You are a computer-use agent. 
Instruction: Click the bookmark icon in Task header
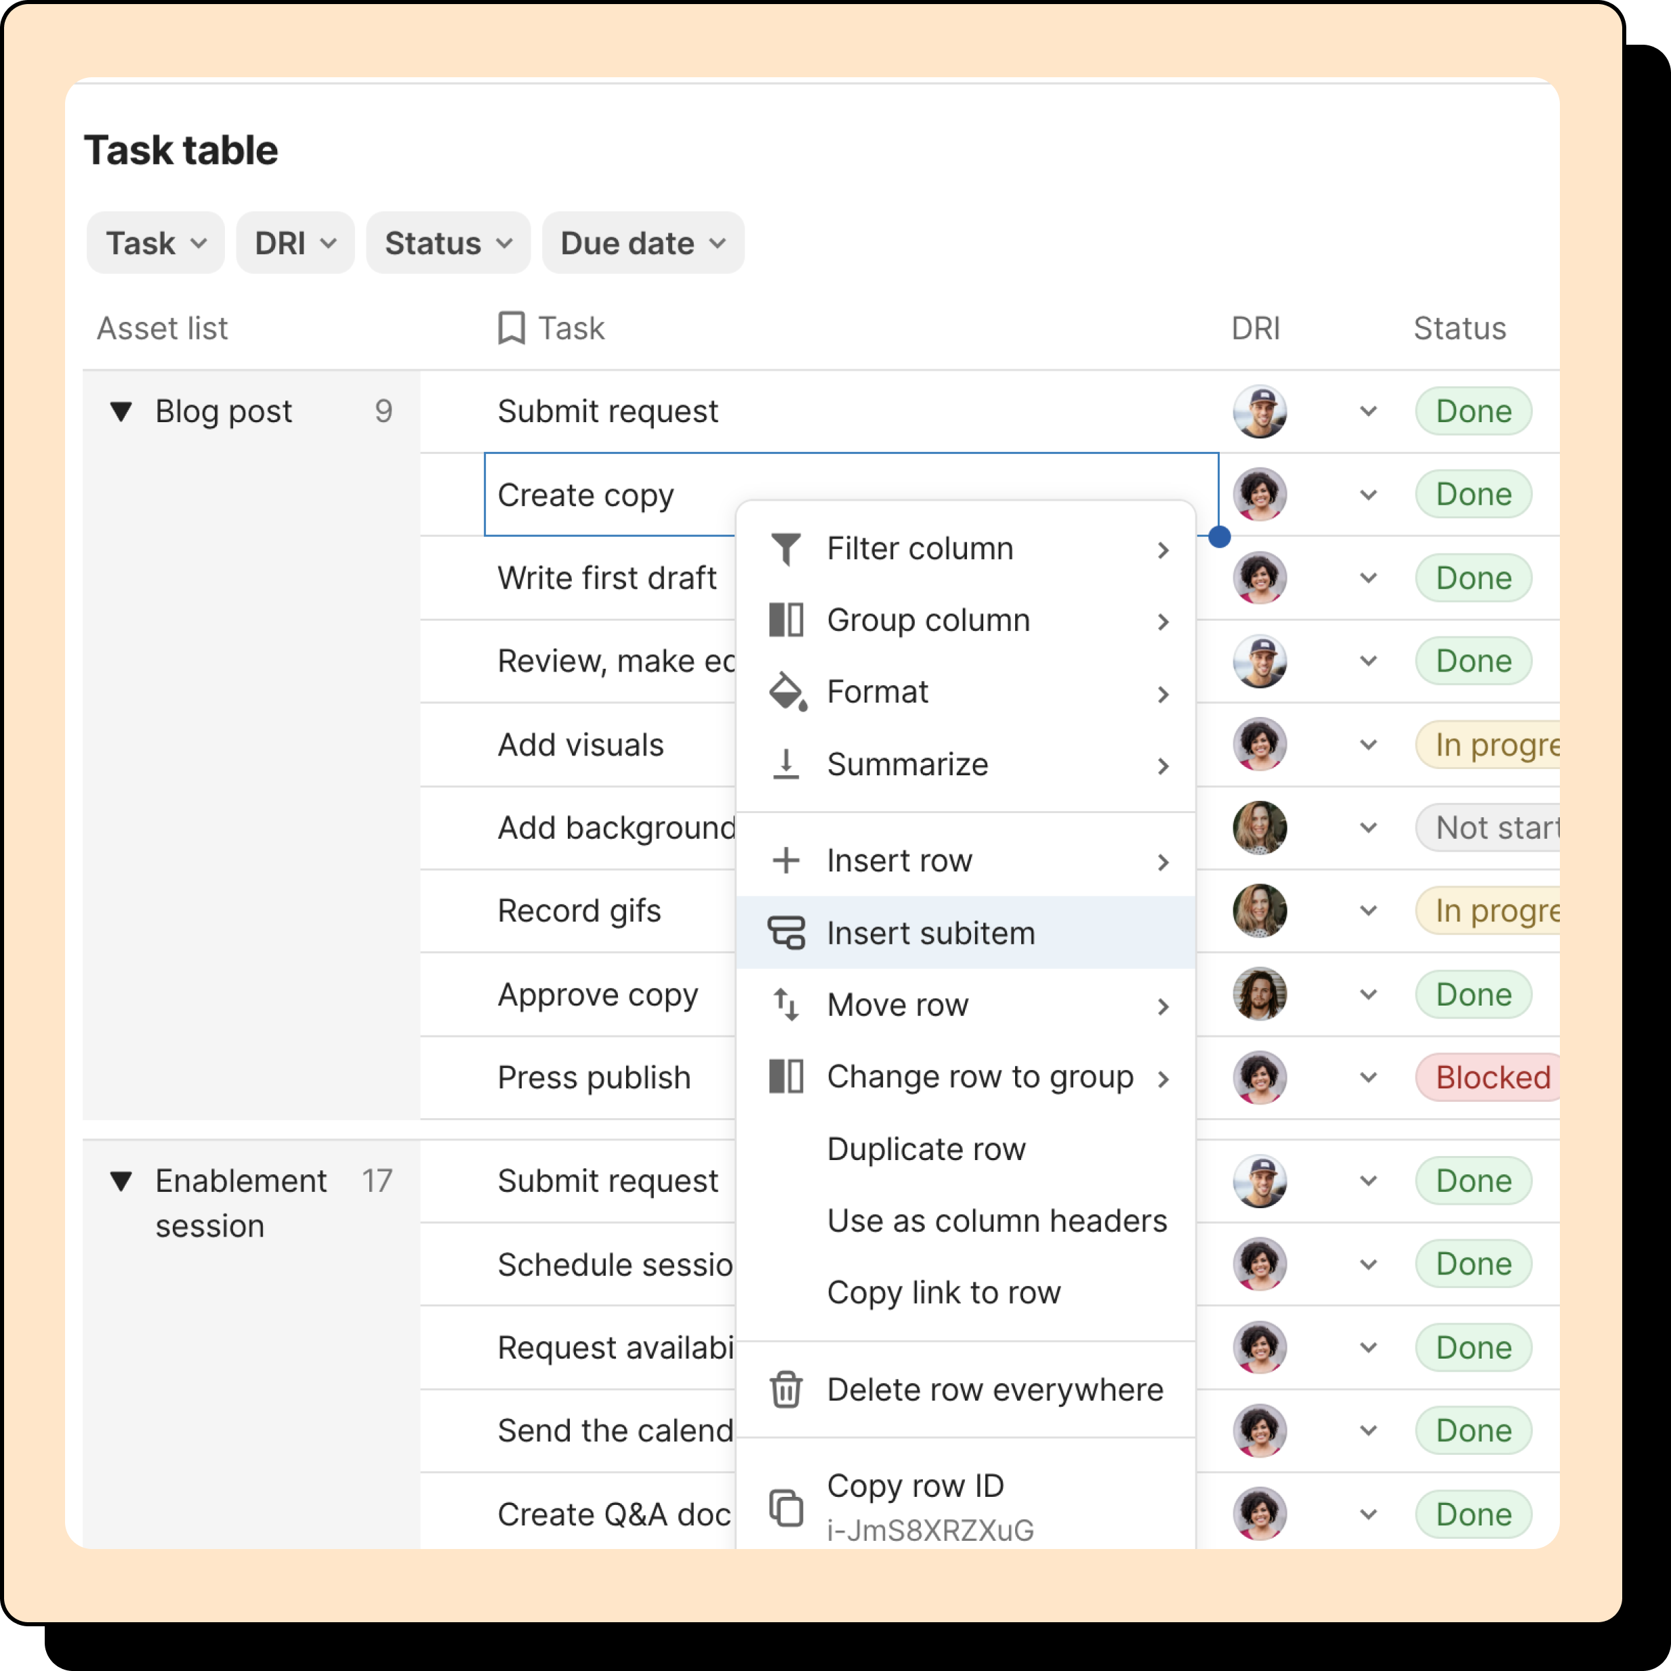click(511, 329)
